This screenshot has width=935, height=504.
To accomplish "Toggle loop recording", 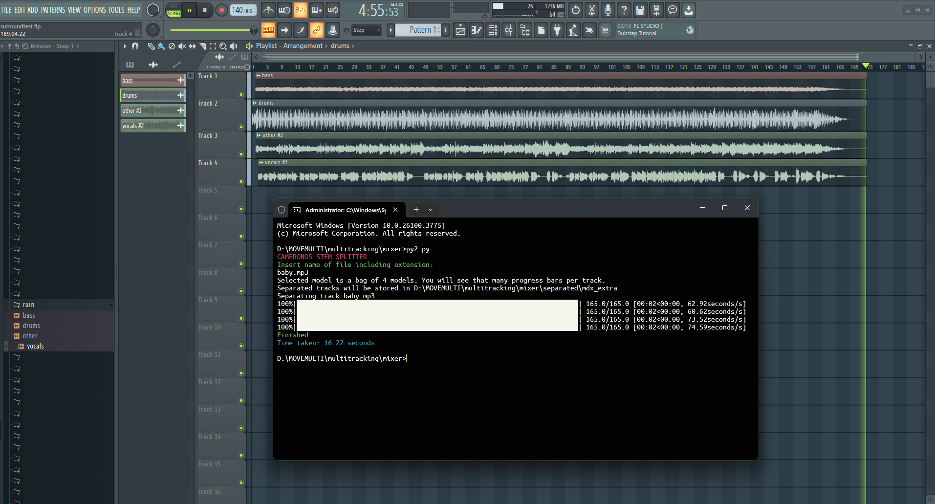I will pyautogui.click(x=333, y=10).
